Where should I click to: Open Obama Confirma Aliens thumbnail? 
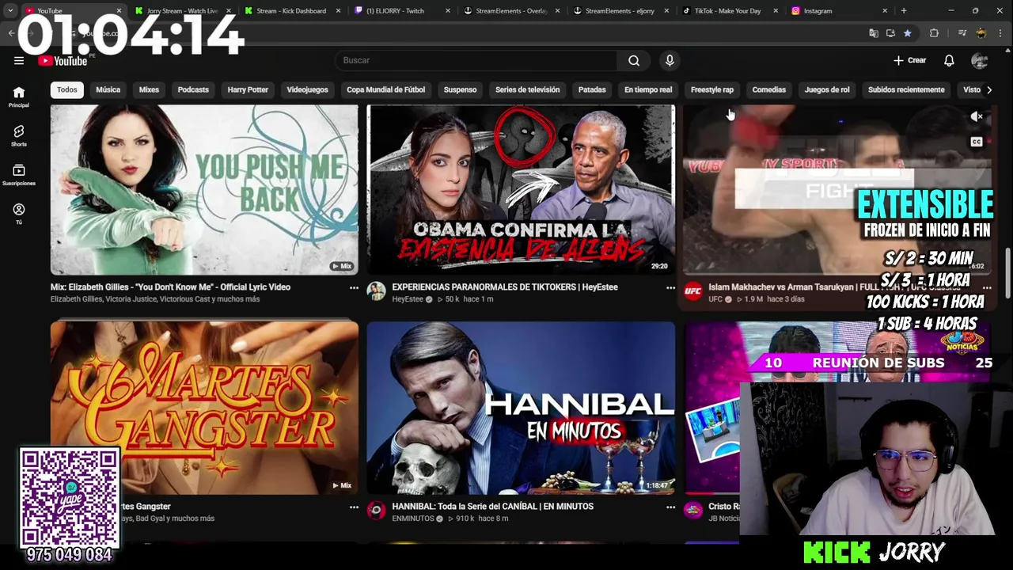[x=521, y=190]
